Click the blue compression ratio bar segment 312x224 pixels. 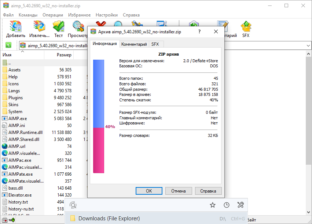(99, 94)
